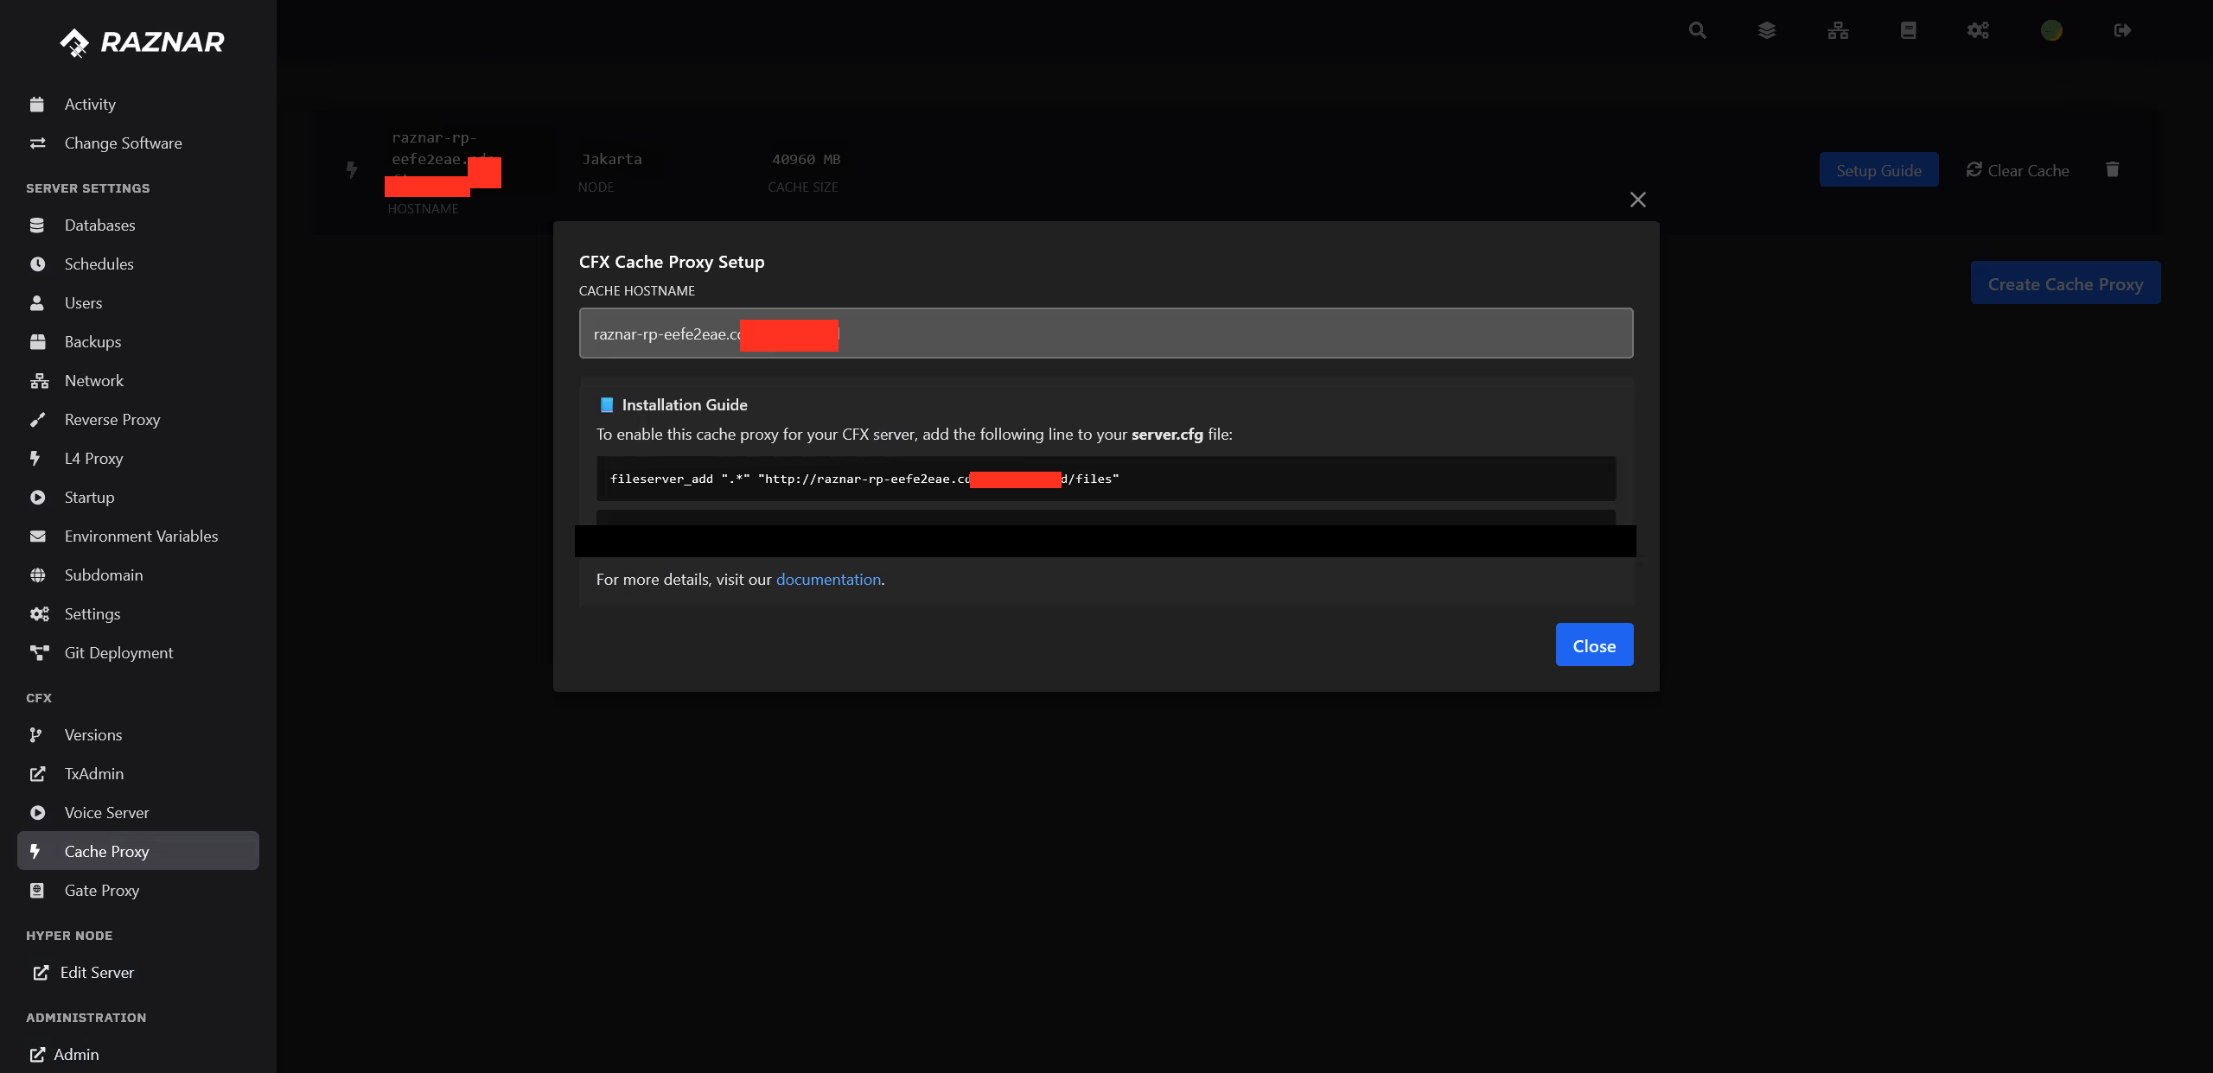
Task: Click the Clear Cache button
Action: click(x=2018, y=169)
